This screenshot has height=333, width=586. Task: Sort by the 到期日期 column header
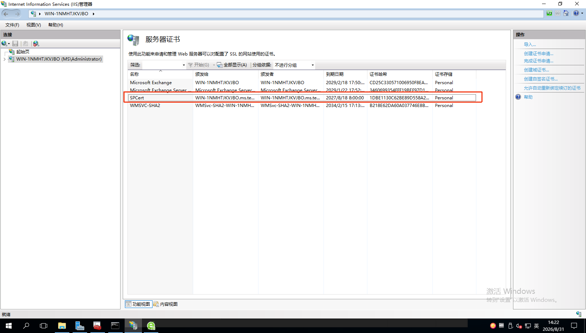[345, 74]
